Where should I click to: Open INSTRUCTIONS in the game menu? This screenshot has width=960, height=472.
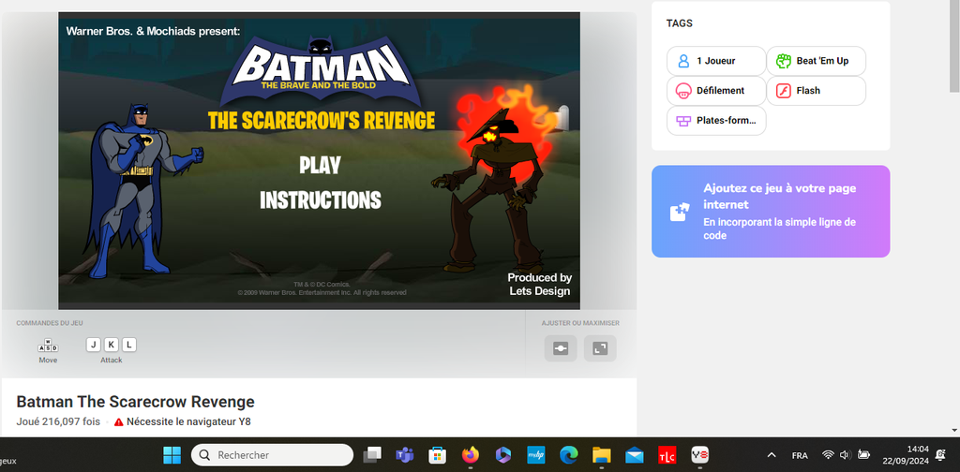click(320, 199)
